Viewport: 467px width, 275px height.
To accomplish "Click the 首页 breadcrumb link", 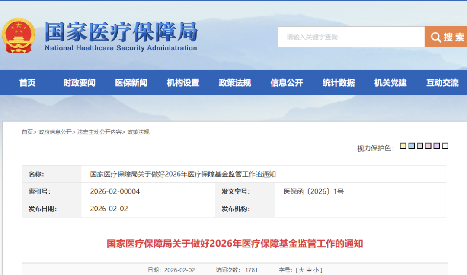I will (27, 132).
